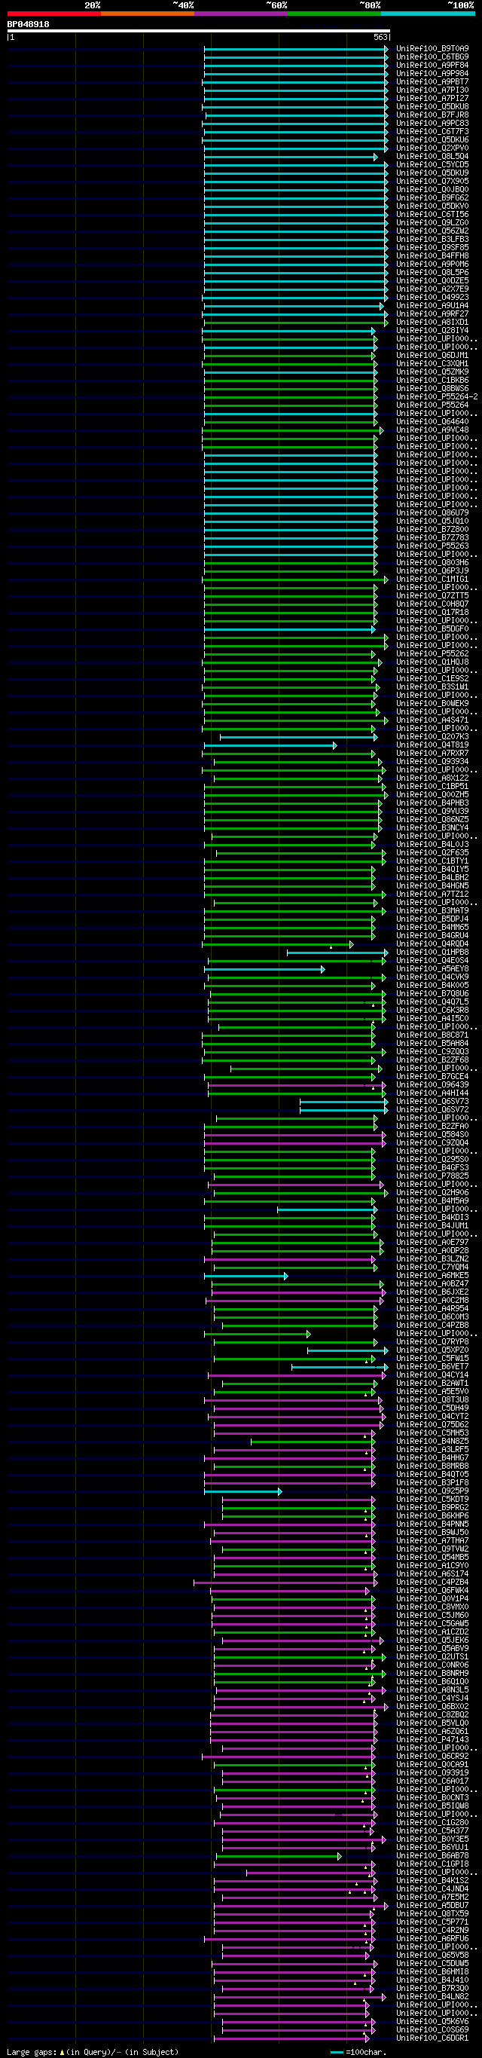Click the purple ~60% legend segment
Screen dimensions: 482x2058
coord(240,14)
